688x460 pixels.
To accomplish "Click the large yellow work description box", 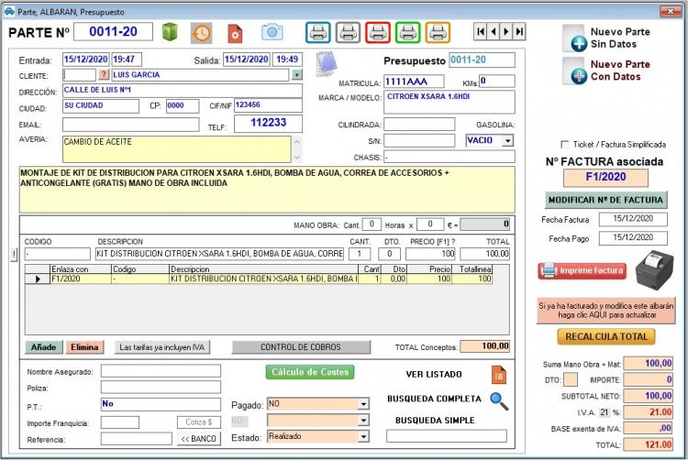I will coord(267,190).
